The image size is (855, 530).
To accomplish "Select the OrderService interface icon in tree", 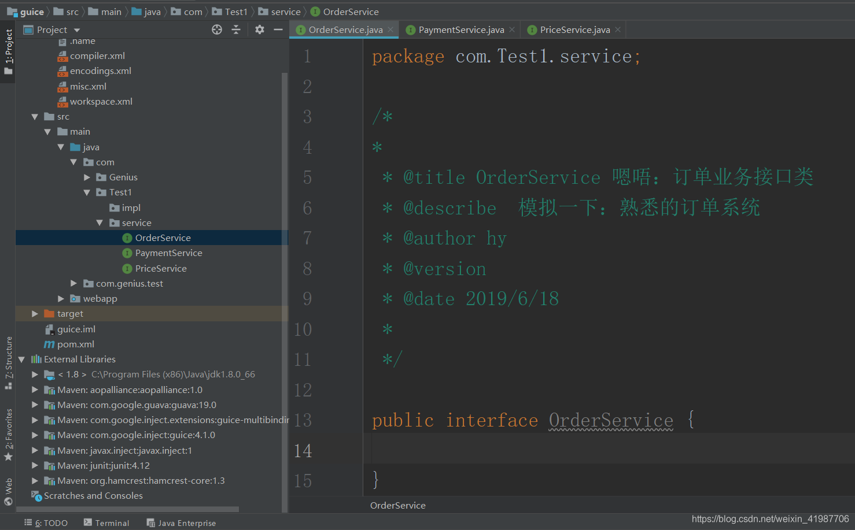I will (x=127, y=238).
